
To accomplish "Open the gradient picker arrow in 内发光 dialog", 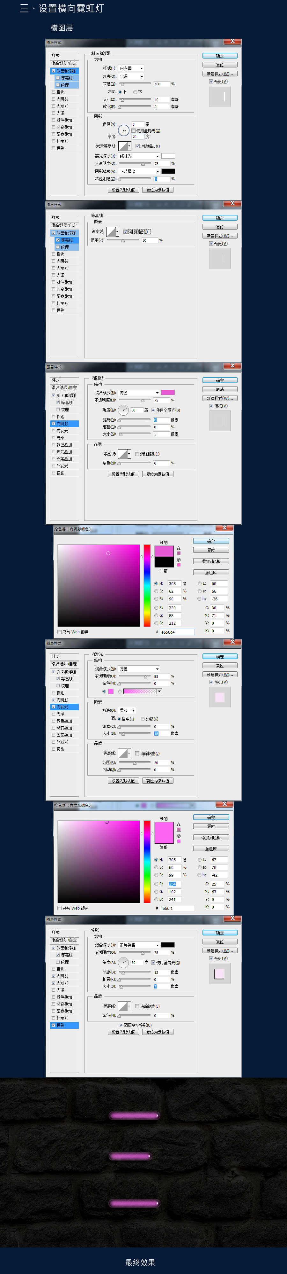I will click(159, 692).
